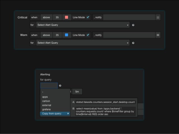Toggle Line Mode checkbox in Critical row
Image resolution: width=179 pixels, height=134 pixels.
coord(88,17)
